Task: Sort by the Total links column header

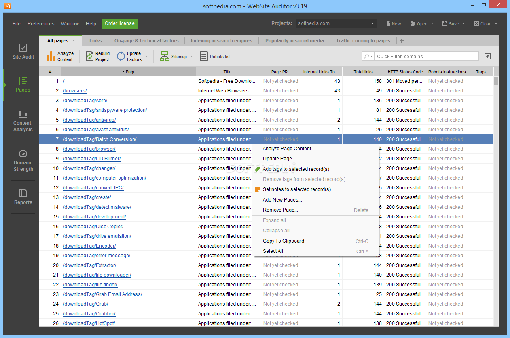Action: pos(363,72)
